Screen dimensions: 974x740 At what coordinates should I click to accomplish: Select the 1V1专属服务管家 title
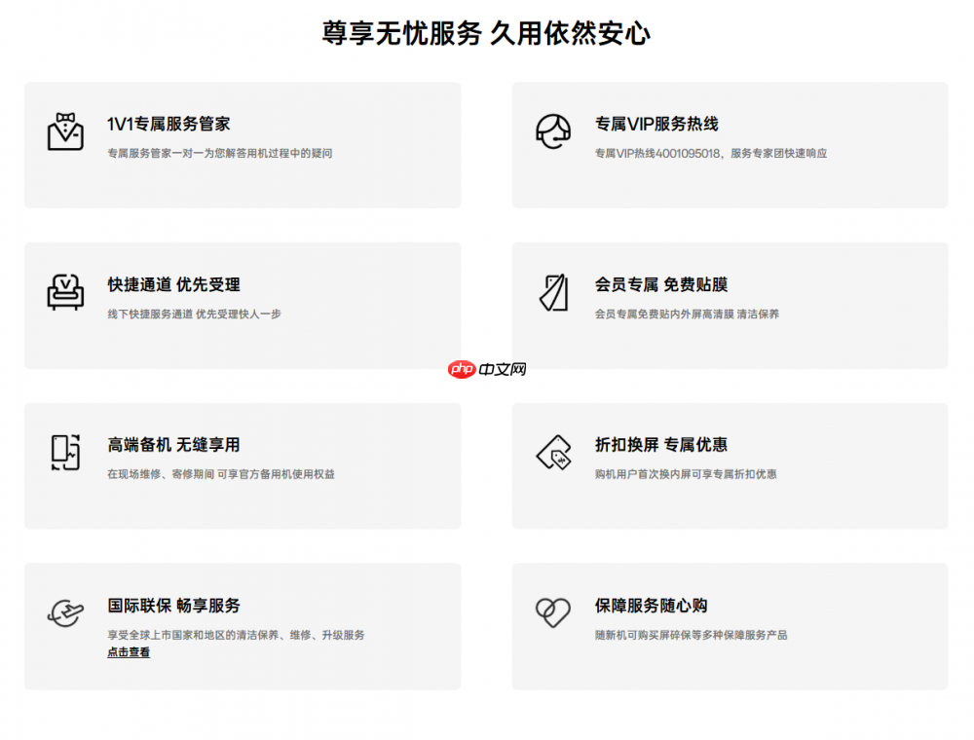[169, 124]
